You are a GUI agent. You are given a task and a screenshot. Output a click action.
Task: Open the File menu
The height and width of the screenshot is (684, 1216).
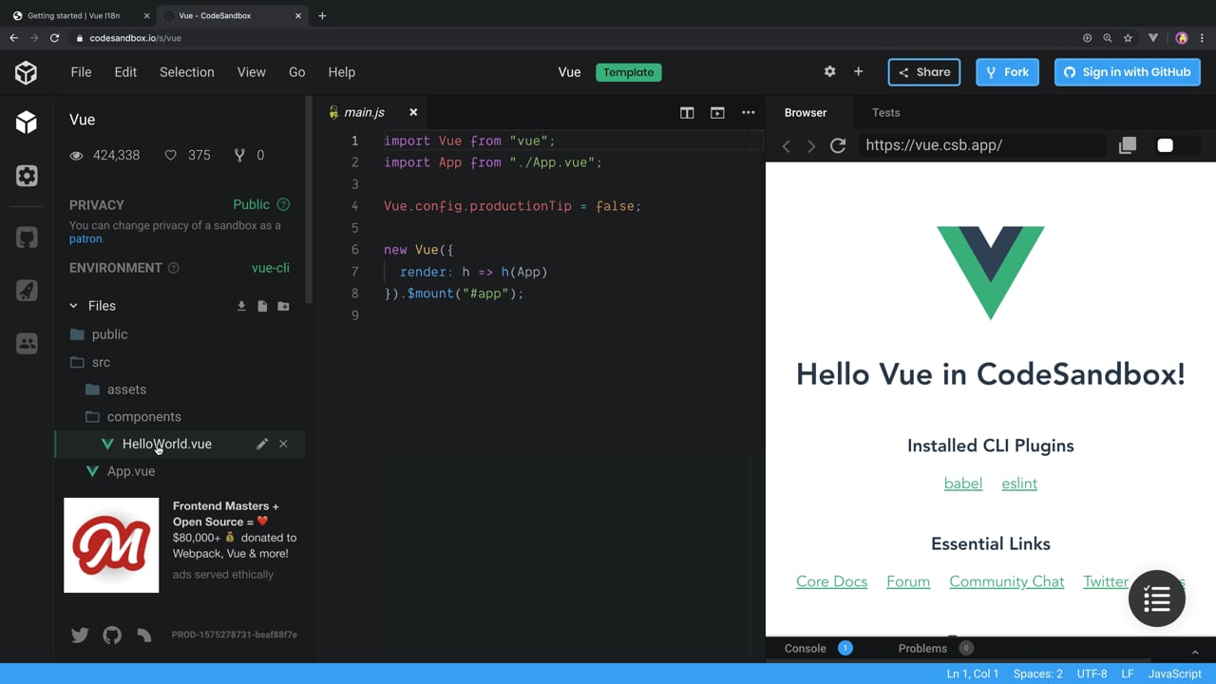click(x=81, y=72)
